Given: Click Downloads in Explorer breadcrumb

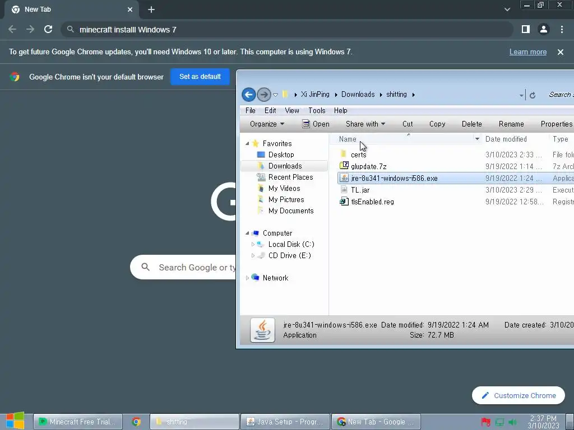Looking at the screenshot, I should tap(358, 94).
